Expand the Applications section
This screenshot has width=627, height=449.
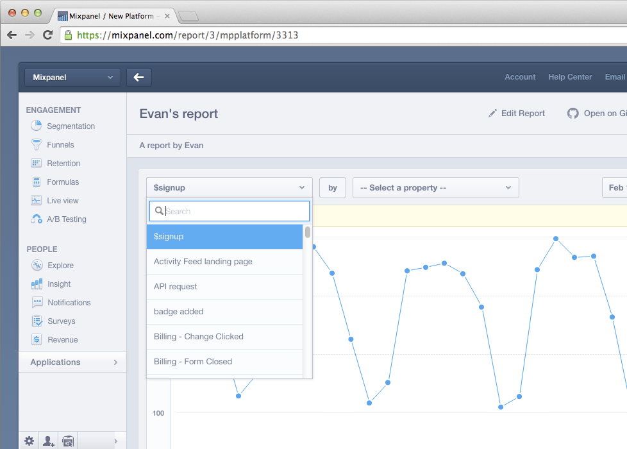pyautogui.click(x=73, y=362)
